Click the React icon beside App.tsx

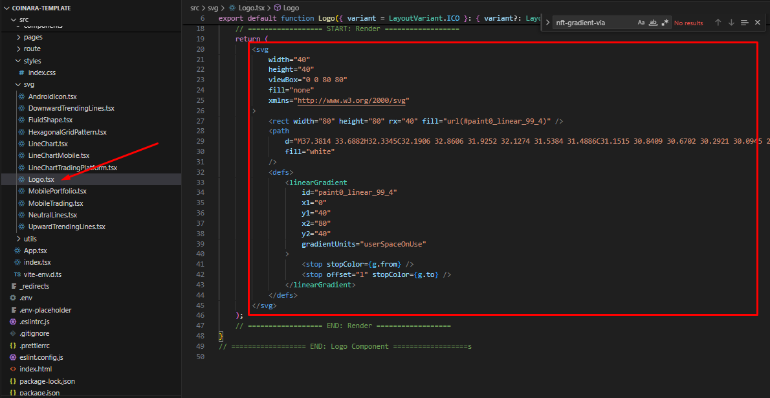pos(17,250)
